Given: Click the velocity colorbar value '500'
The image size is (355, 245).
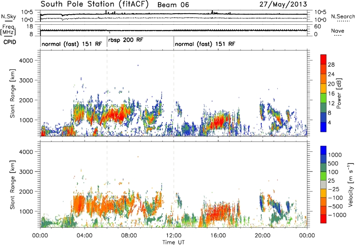Looking at the screenshot, I should point(333,163).
